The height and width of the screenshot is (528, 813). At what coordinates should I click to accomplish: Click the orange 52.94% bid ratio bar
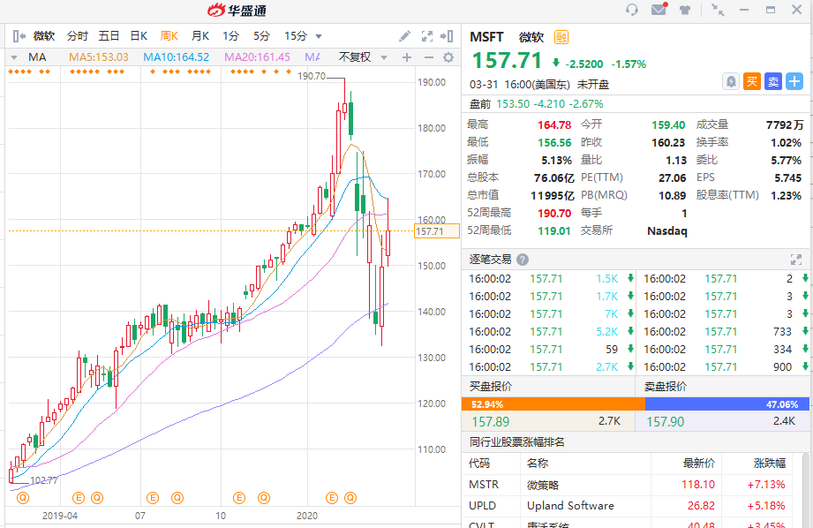[553, 404]
